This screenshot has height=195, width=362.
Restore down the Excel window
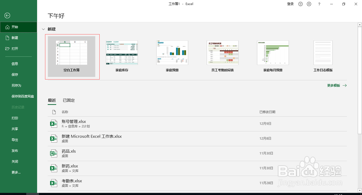point(344,4)
